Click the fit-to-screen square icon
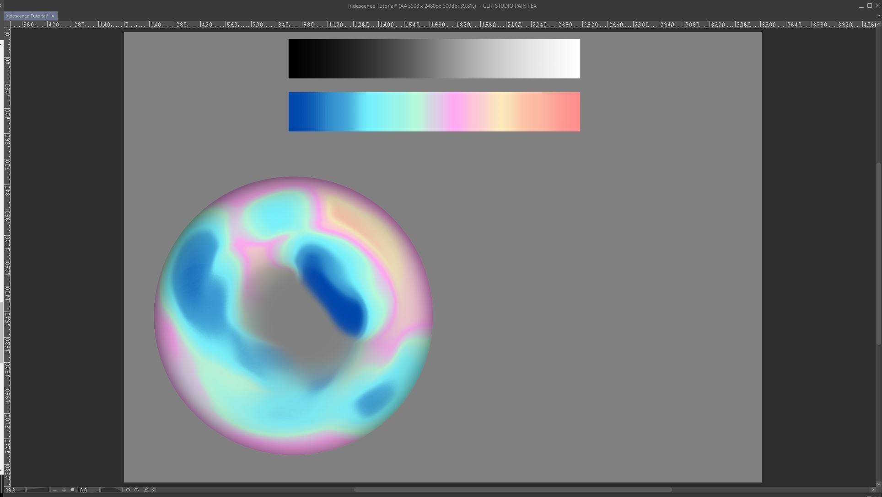This screenshot has width=882, height=497. (73, 490)
